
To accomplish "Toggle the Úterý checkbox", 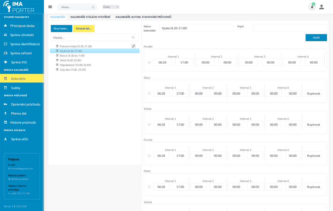I will click(149, 93).
